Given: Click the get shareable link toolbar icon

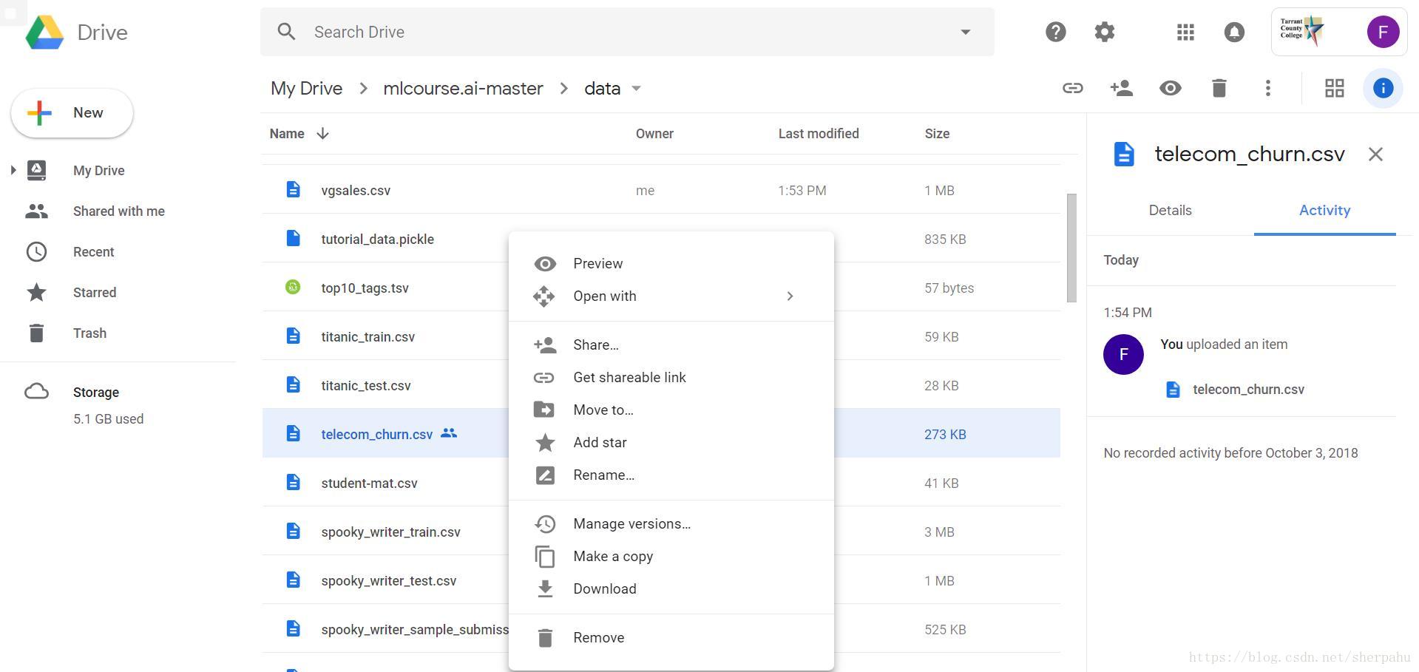Looking at the screenshot, I should point(1072,88).
